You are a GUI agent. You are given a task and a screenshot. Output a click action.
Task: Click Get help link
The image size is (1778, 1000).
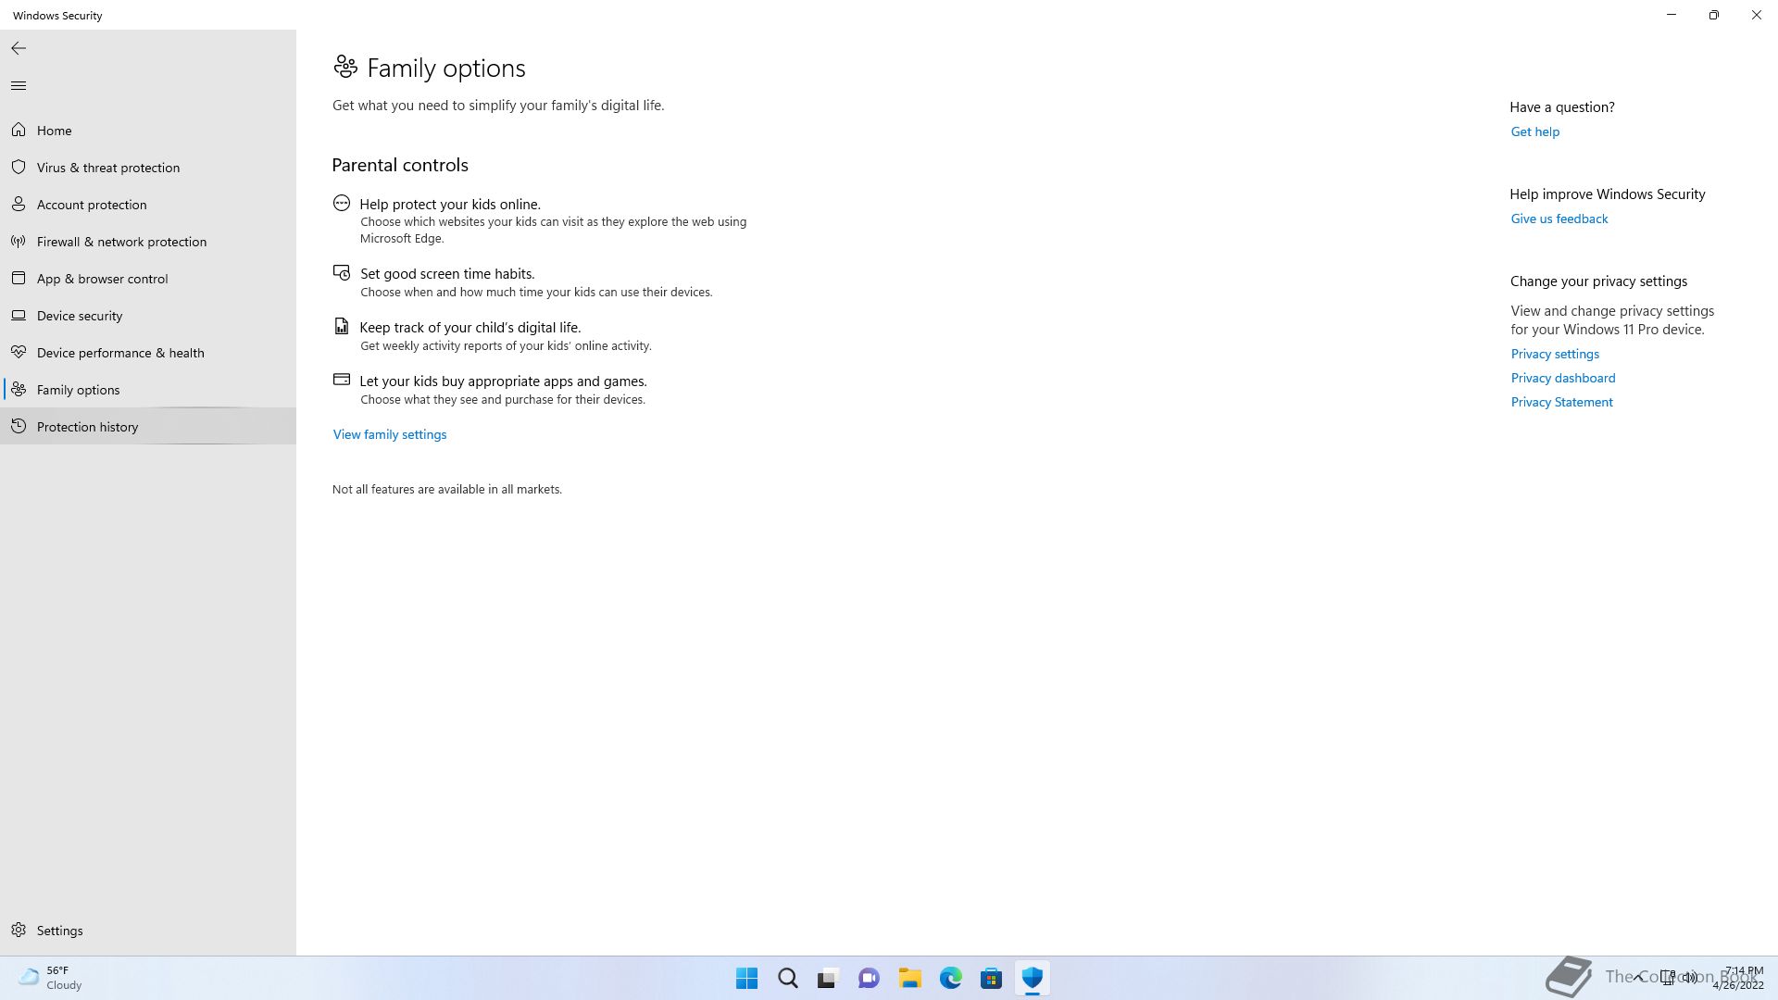1535,131
